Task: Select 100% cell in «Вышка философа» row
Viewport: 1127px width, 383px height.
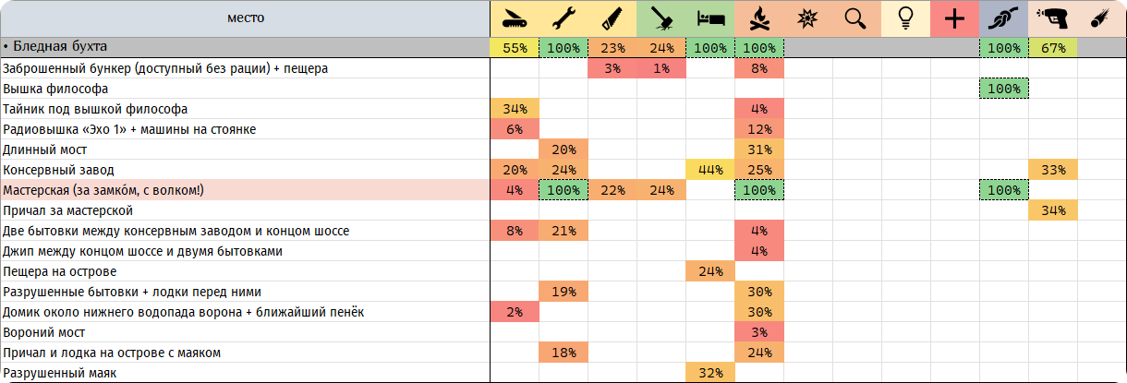Action: click(x=1003, y=89)
